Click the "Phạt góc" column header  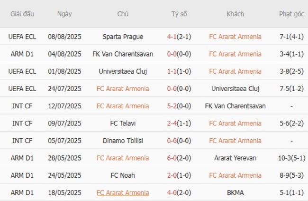(x=291, y=14)
